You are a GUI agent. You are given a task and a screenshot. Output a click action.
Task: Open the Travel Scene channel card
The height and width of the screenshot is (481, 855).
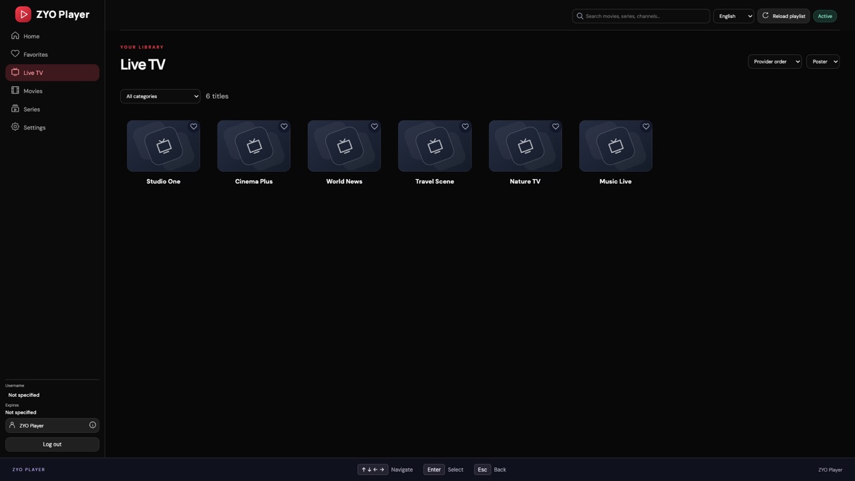[435, 146]
